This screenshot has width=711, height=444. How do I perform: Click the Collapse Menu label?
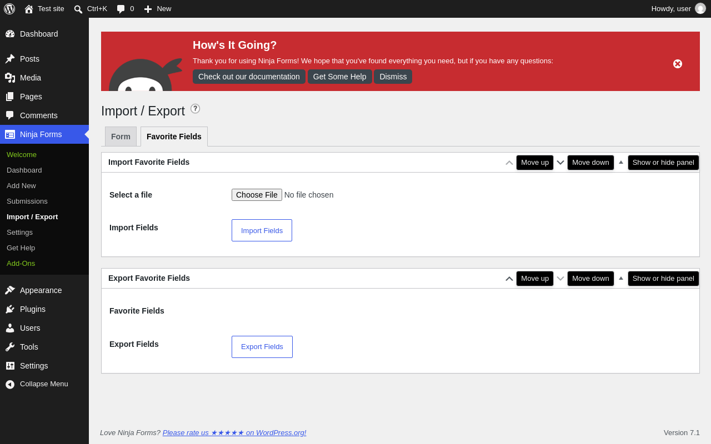(x=44, y=384)
